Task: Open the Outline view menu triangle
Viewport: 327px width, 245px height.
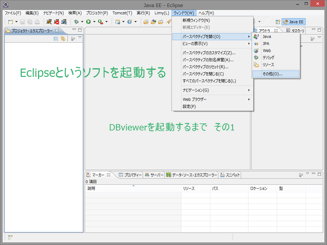Action: click(x=319, y=38)
